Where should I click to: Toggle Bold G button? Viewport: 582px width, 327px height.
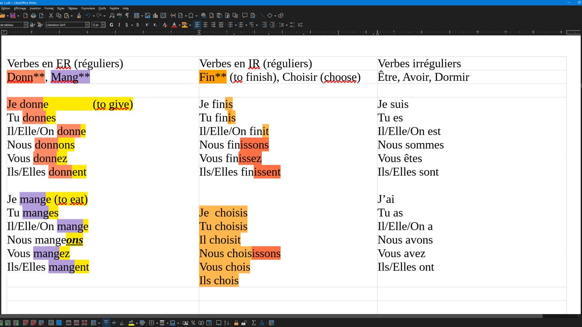111,25
